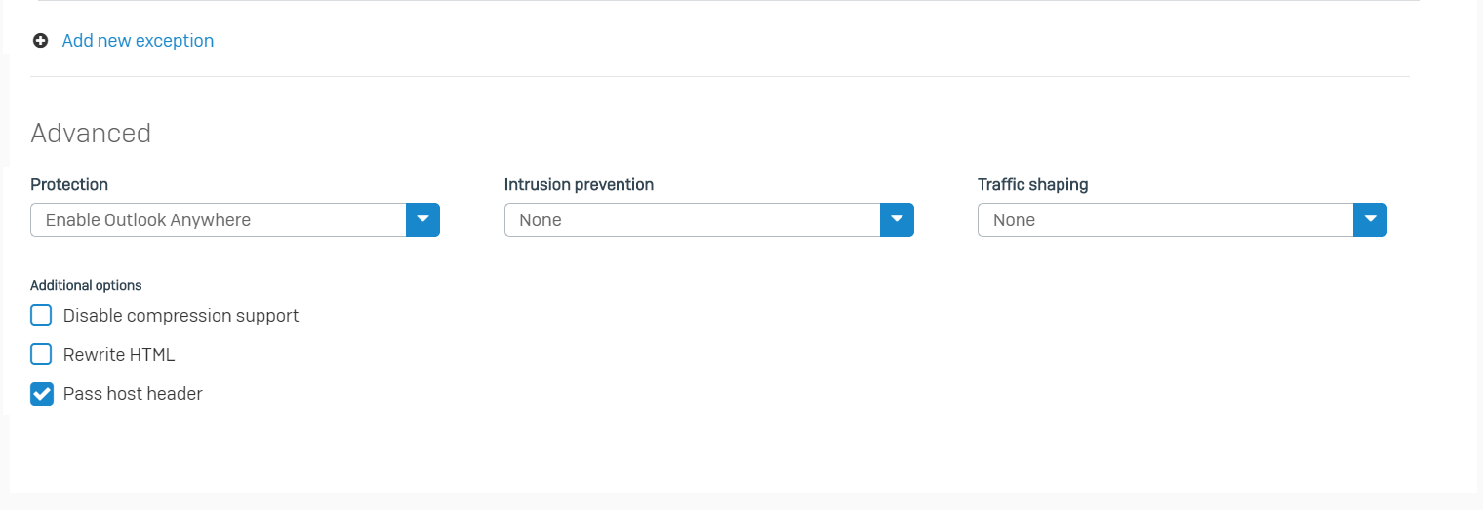This screenshot has width=1483, height=510.
Task: Click the Disable compression support label text
Action: click(180, 316)
